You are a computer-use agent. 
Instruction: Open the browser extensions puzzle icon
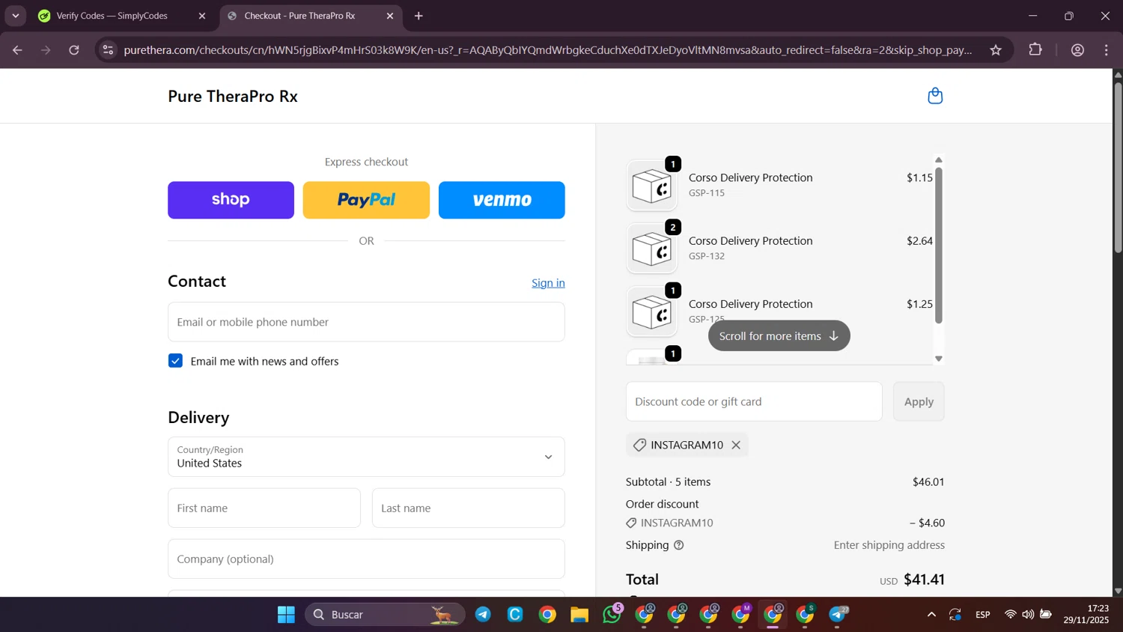(1035, 50)
